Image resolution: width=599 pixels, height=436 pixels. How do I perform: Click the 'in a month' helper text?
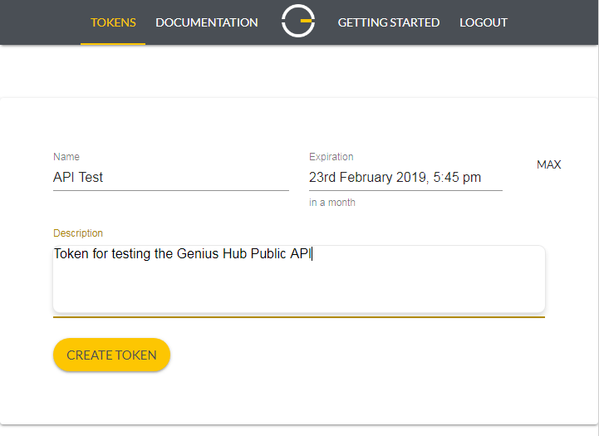click(x=332, y=203)
